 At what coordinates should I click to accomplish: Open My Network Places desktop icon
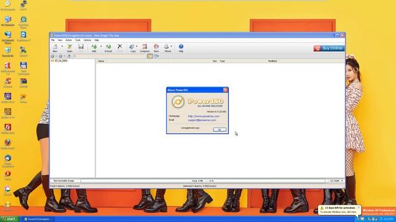(8, 38)
